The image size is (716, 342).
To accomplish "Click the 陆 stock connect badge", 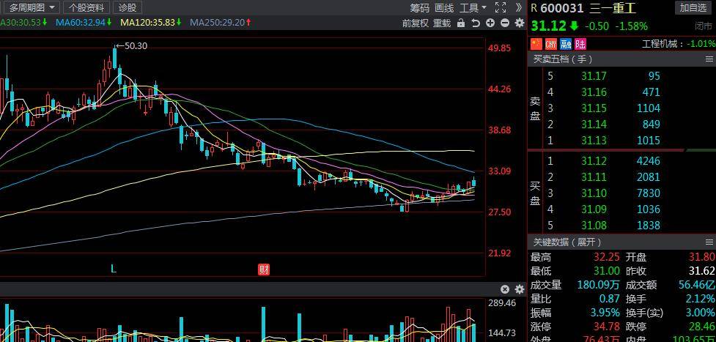I will tap(580, 44).
